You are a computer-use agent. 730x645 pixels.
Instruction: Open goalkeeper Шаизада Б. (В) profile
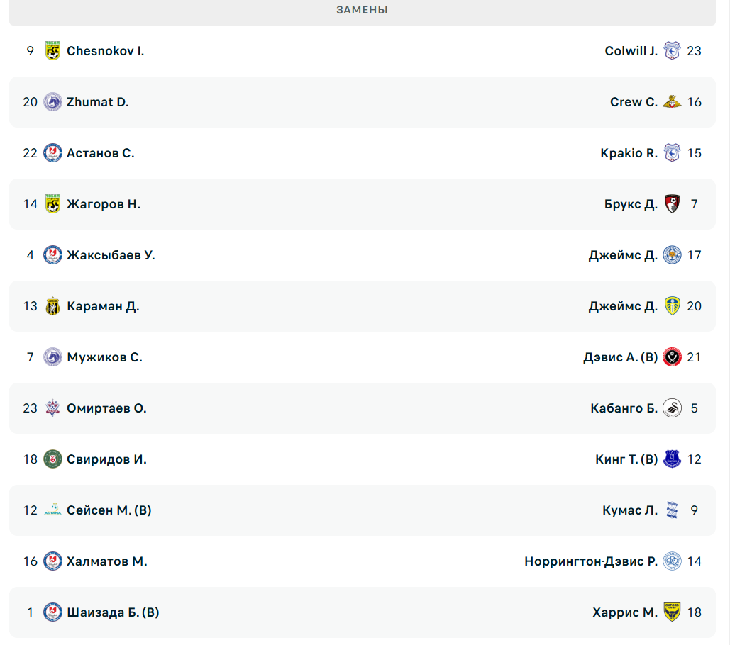pyautogui.click(x=113, y=612)
